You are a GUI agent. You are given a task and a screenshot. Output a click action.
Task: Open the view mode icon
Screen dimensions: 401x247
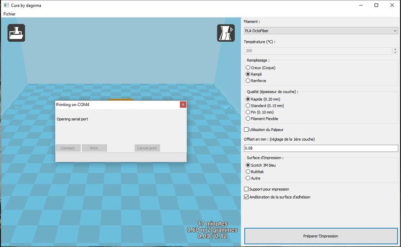(x=226, y=33)
